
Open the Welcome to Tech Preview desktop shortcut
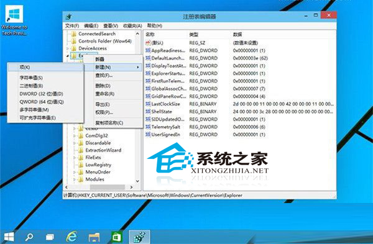[x=14, y=20]
